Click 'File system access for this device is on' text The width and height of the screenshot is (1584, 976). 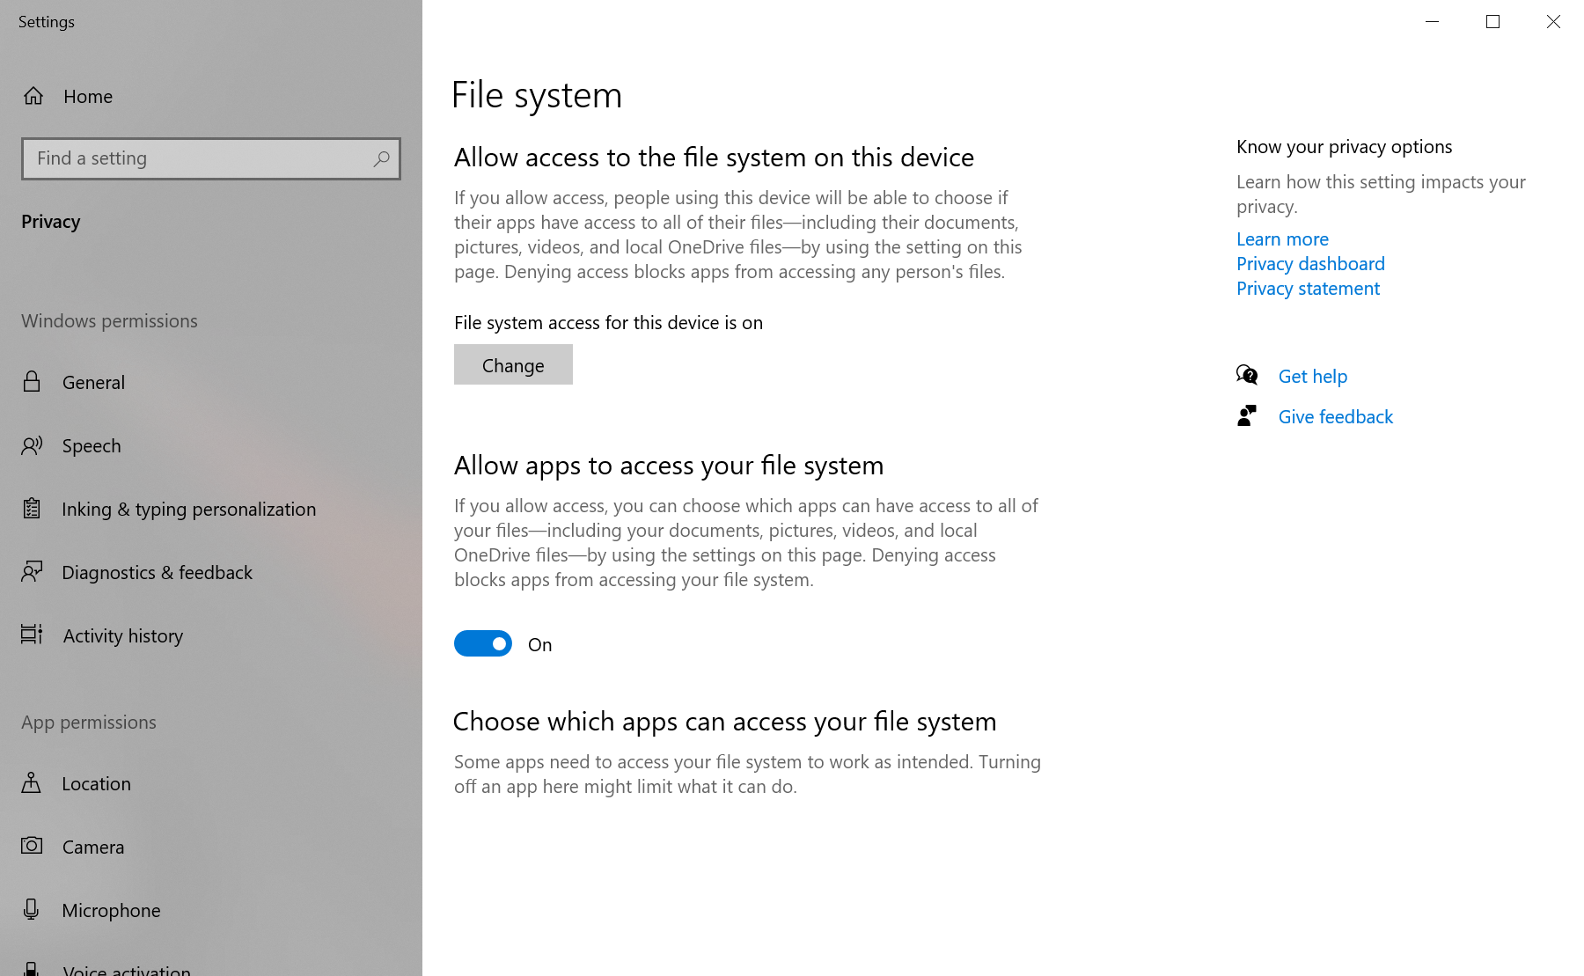[608, 322]
